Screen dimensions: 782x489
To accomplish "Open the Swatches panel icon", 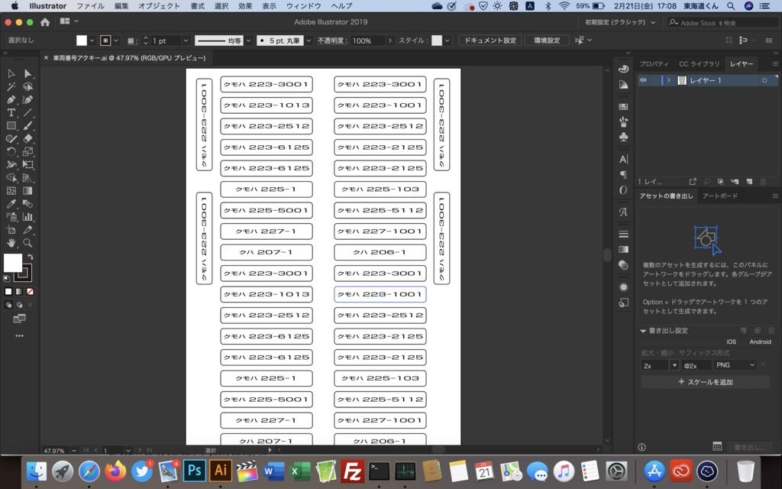I will [623, 106].
